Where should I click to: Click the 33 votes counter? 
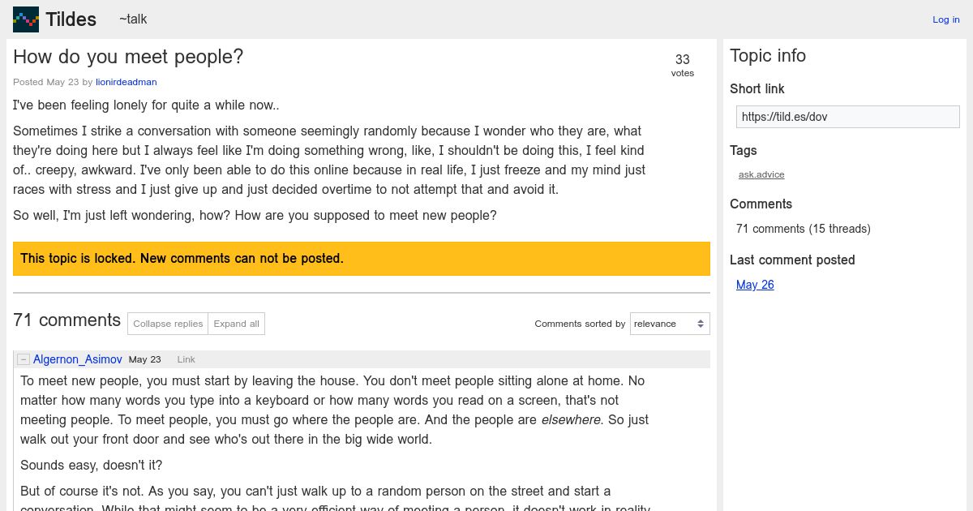[x=683, y=65]
